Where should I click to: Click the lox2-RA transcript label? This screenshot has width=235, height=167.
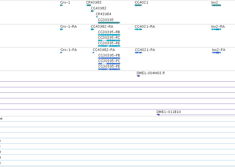point(218,27)
